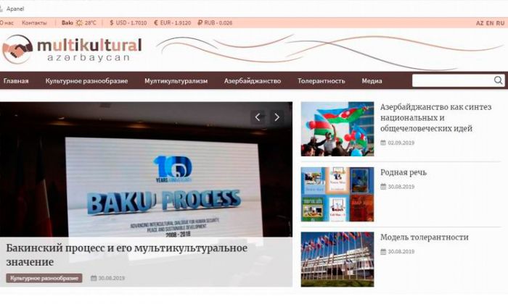Switch language to EN
The width and height of the screenshot is (508, 304).
coord(490,23)
